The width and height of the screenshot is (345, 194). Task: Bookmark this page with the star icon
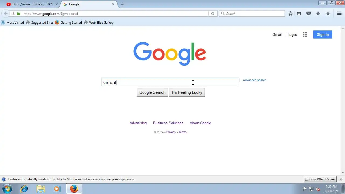tap(291, 13)
